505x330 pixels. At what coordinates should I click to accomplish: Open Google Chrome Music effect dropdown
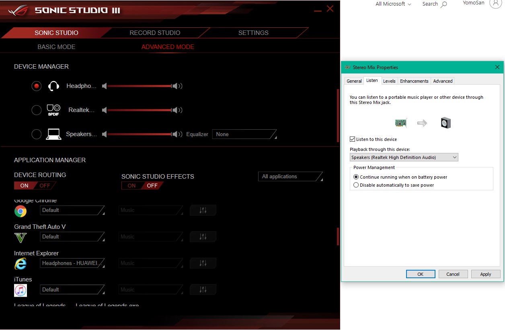[151, 210]
